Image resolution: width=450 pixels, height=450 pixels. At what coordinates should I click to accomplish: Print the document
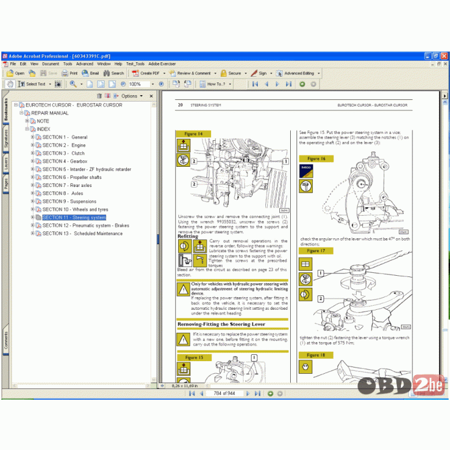point(69,73)
